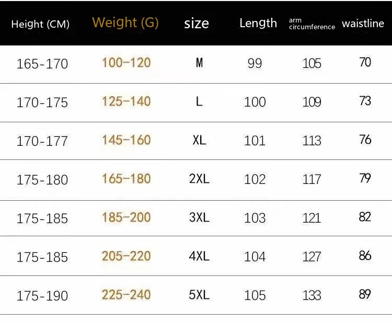Image resolution: width=392 pixels, height=323 pixels.
Task: Select the waistline column header
Action: click(x=364, y=24)
